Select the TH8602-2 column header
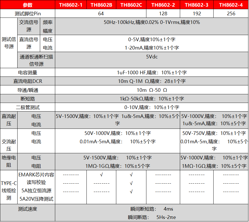The height and width of the screenshot is (222, 249). pyautogui.click(x=163, y=5)
